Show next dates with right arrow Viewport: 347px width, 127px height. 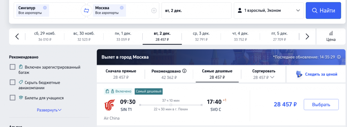[x=307, y=36]
